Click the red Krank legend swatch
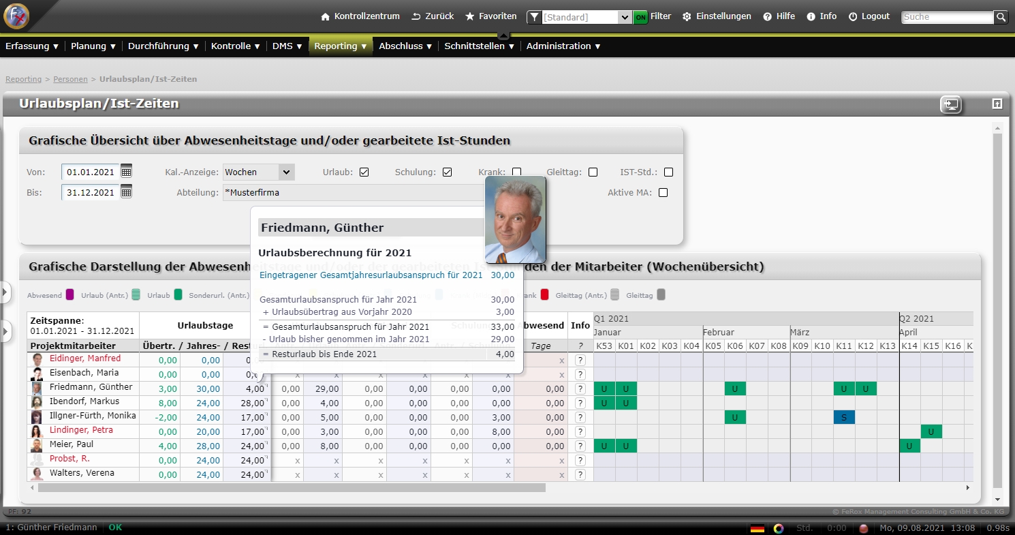 click(544, 295)
